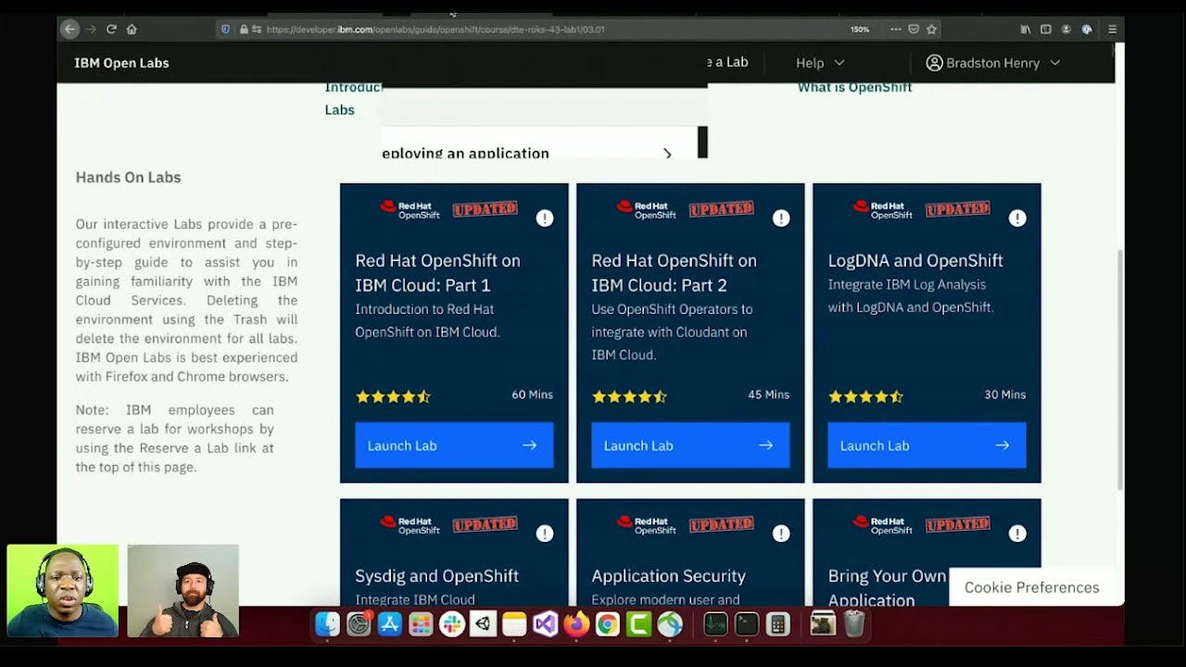Open Notes from the Dock
This screenshot has width=1186, height=667.
pos(514,625)
